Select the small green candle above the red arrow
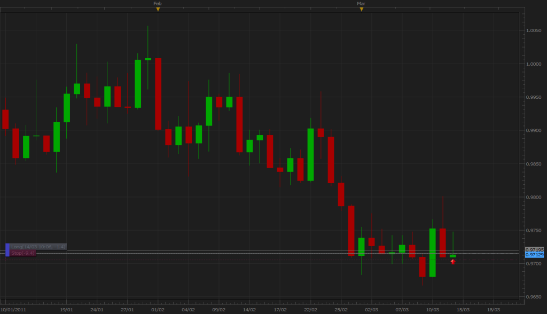The image size is (547, 314). (x=453, y=256)
